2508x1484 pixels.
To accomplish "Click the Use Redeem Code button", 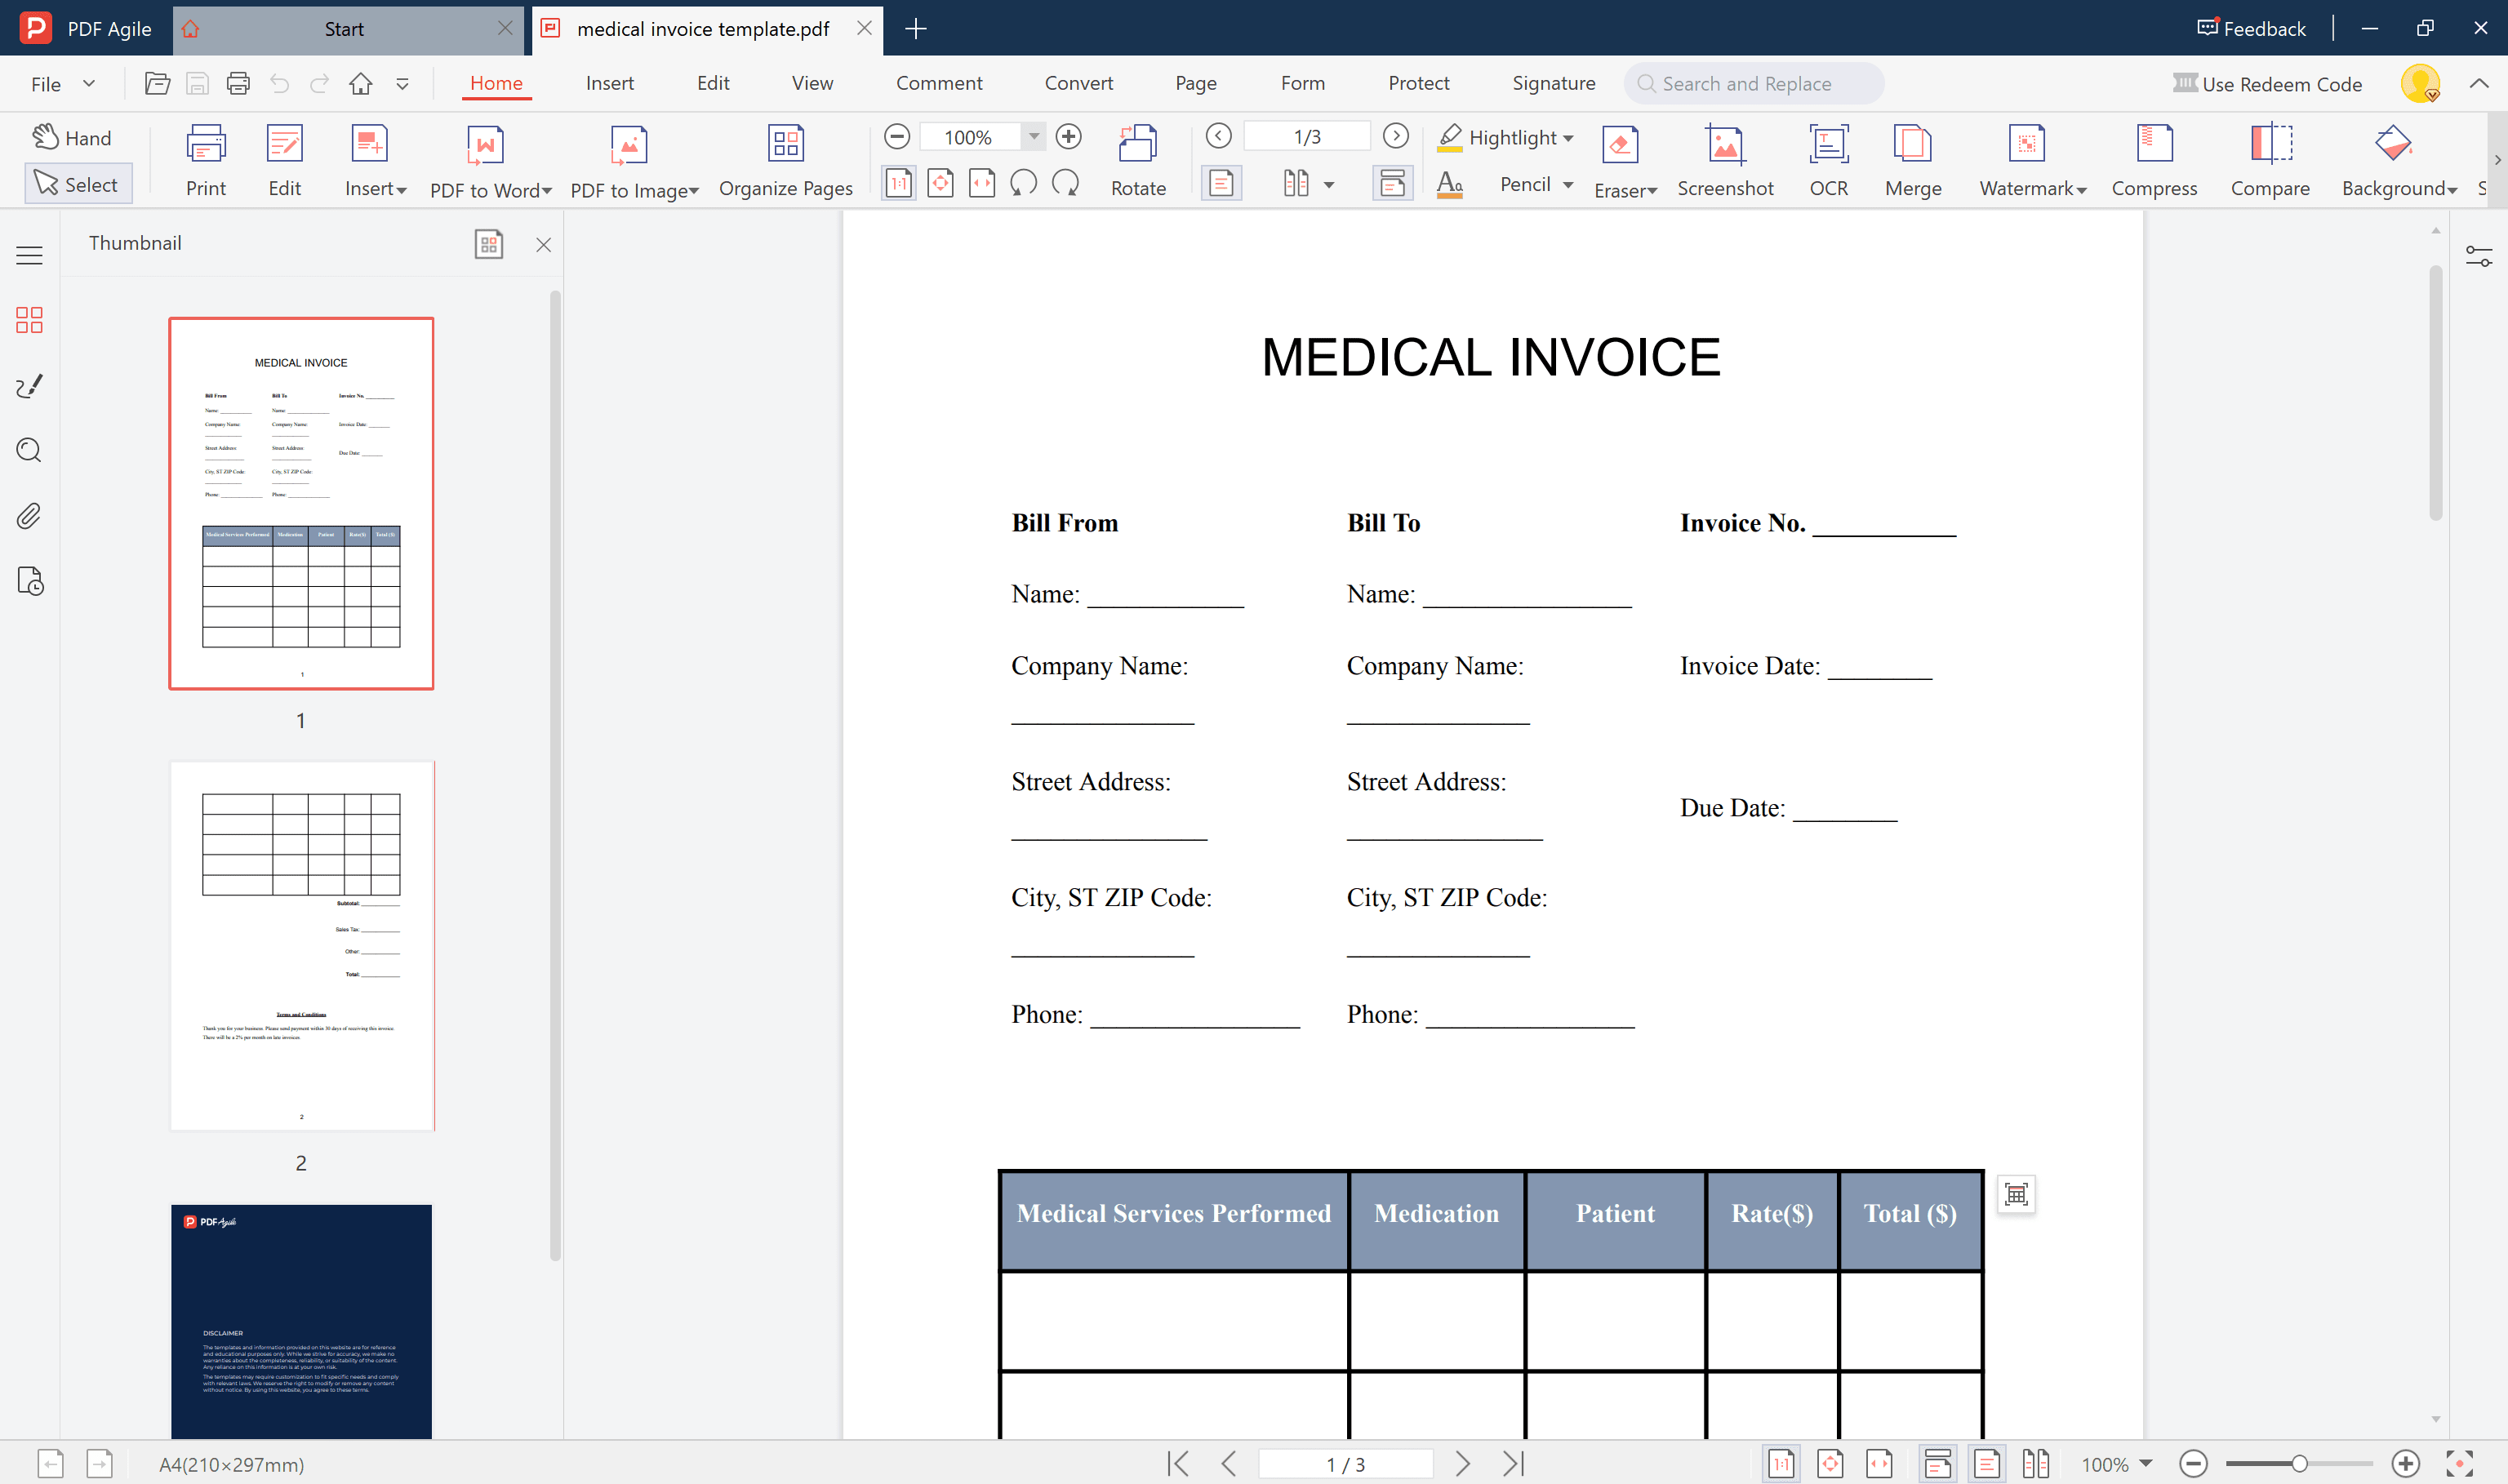I will pos(2267,84).
